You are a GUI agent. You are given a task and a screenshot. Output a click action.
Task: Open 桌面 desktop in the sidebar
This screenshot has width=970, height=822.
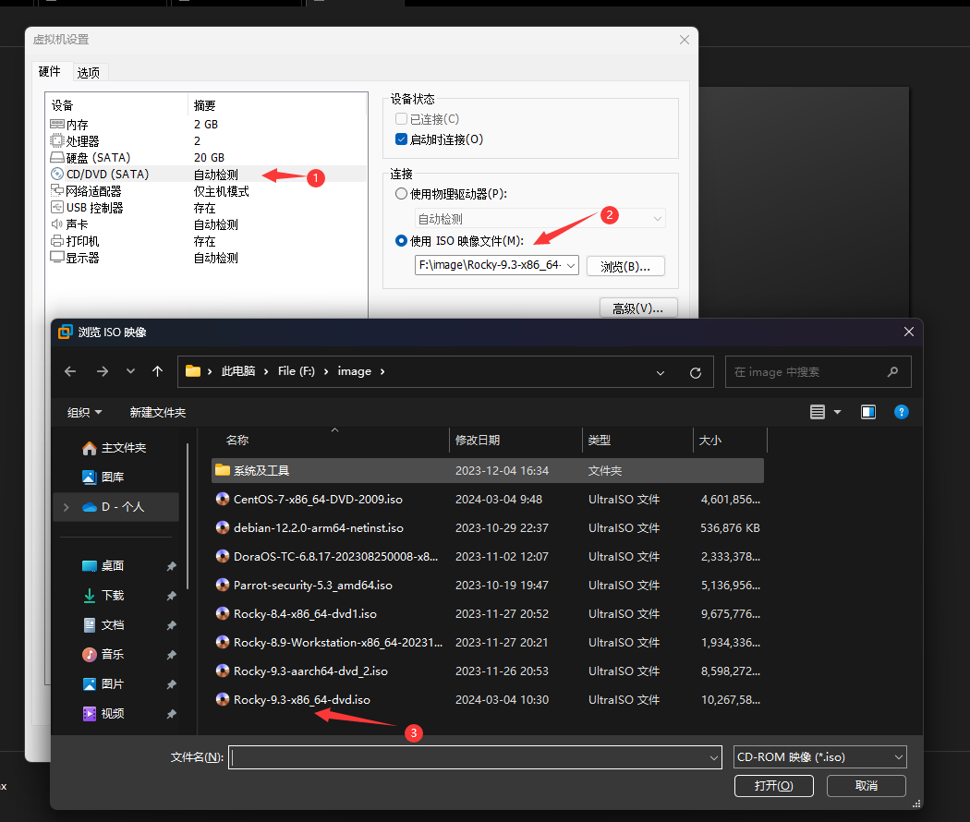pos(103,566)
